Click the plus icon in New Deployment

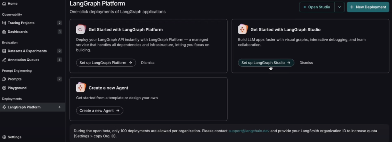pos(352,7)
